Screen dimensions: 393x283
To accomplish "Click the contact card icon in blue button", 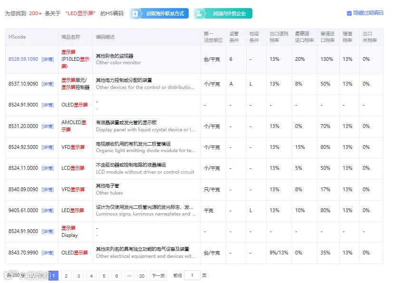I will [135, 13].
